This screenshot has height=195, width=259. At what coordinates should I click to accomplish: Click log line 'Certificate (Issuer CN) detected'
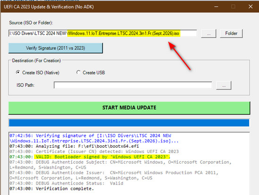94,151
